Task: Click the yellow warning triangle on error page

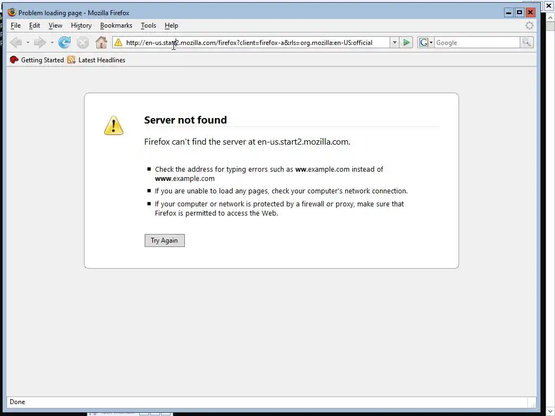Action: click(x=114, y=126)
